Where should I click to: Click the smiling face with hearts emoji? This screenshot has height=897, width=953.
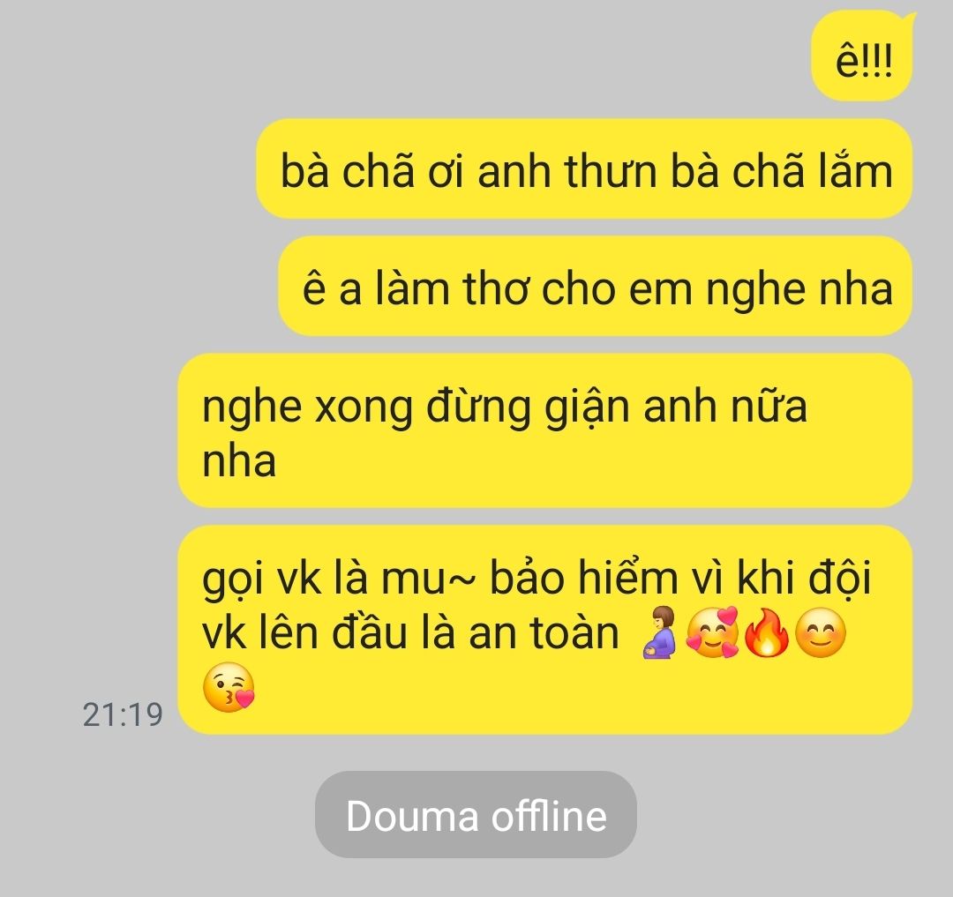[x=712, y=632]
